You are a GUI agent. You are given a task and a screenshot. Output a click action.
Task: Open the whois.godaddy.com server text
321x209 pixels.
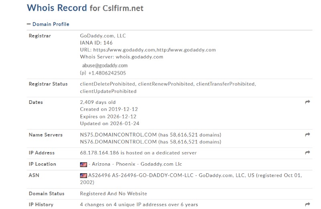coord(139,57)
